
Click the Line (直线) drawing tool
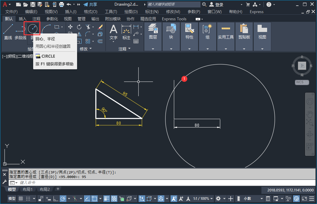click(8, 32)
